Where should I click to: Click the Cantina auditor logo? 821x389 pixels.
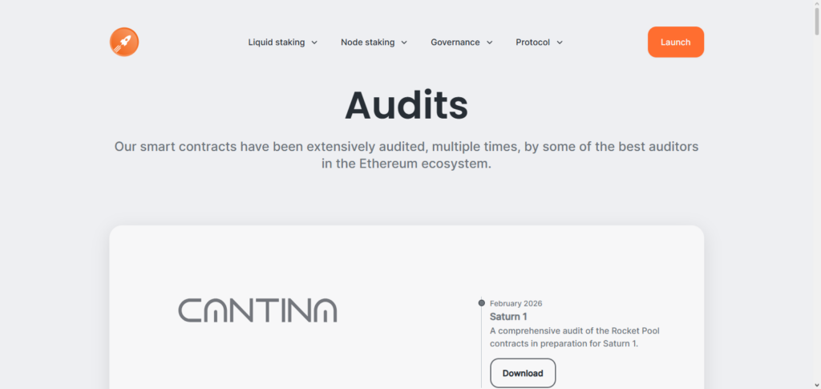(257, 310)
